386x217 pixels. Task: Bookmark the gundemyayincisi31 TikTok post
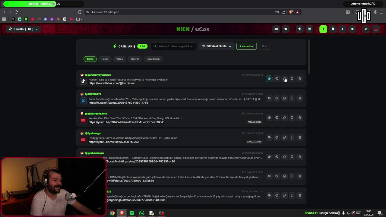coord(292,79)
